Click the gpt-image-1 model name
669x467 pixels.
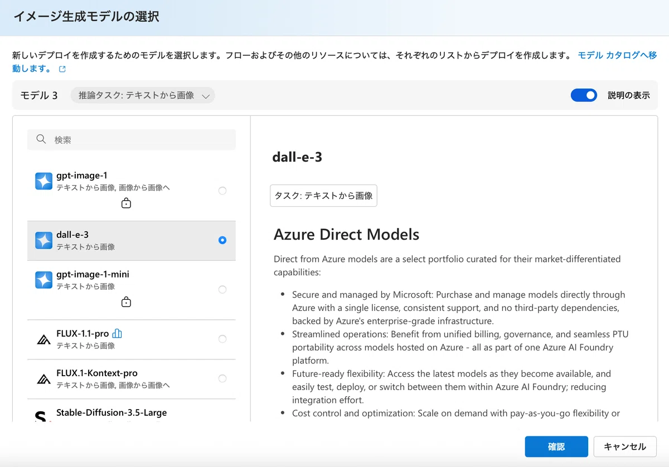pyautogui.click(x=82, y=176)
